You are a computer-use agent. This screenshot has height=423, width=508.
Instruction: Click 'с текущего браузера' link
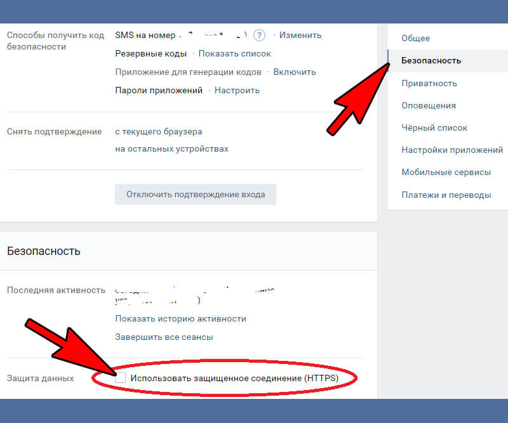click(x=158, y=131)
